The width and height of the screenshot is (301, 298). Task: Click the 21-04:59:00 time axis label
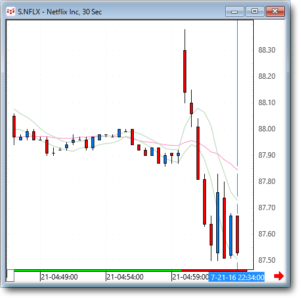(191, 277)
